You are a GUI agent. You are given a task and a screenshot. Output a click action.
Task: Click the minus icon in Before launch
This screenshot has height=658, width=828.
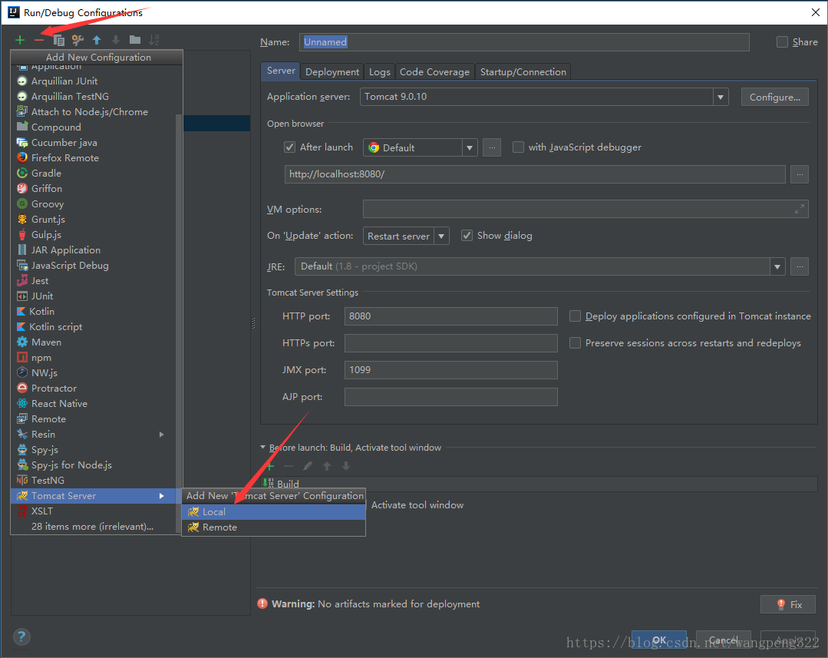tap(289, 466)
